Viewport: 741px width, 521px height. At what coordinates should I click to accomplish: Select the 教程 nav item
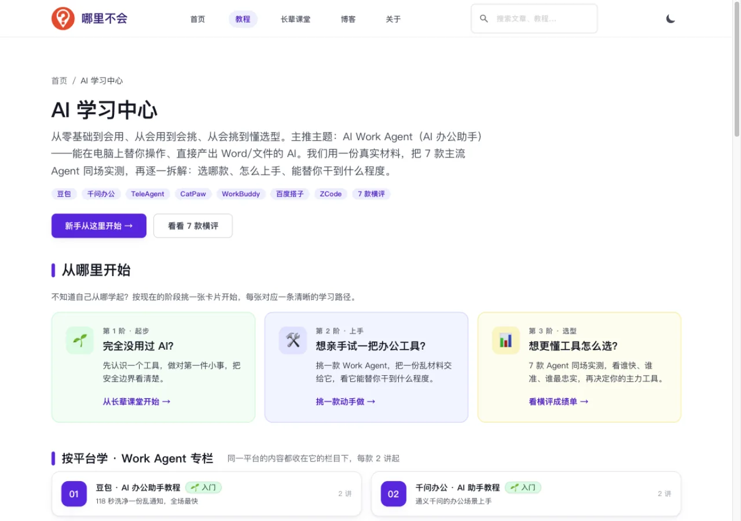[x=243, y=19]
